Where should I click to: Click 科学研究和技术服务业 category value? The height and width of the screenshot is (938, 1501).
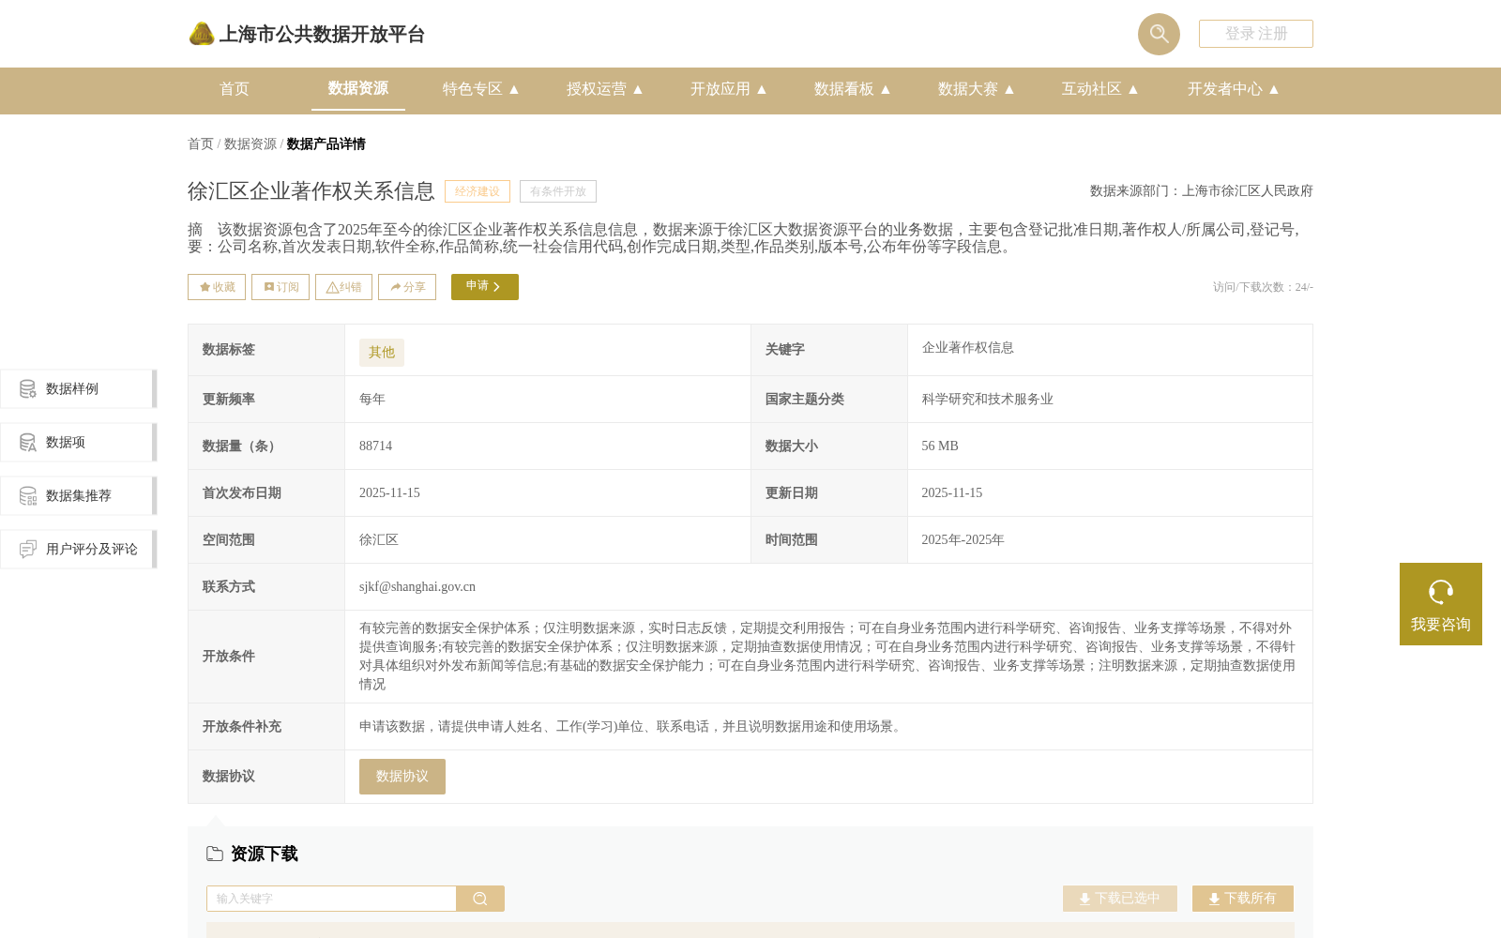(988, 400)
